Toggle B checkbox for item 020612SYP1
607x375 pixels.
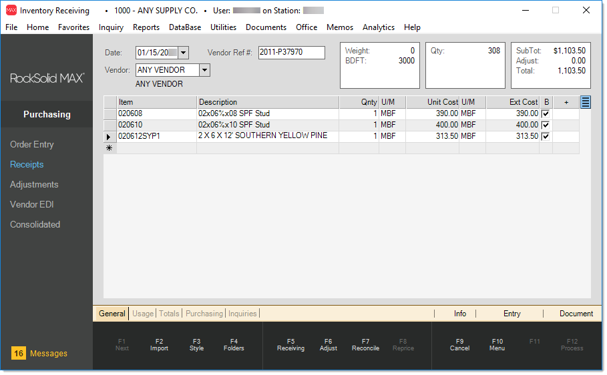click(x=546, y=136)
